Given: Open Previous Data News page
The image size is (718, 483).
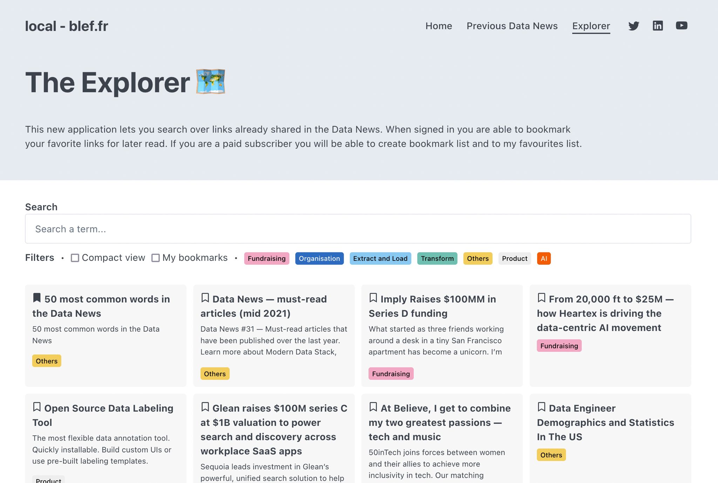Looking at the screenshot, I should [x=512, y=26].
